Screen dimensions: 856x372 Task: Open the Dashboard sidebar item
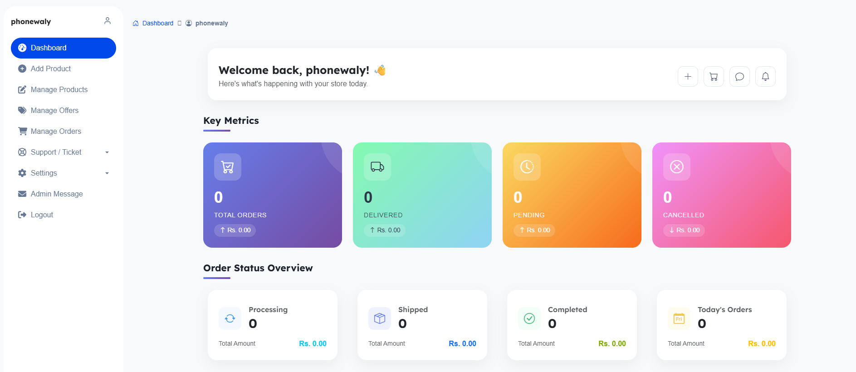point(64,48)
